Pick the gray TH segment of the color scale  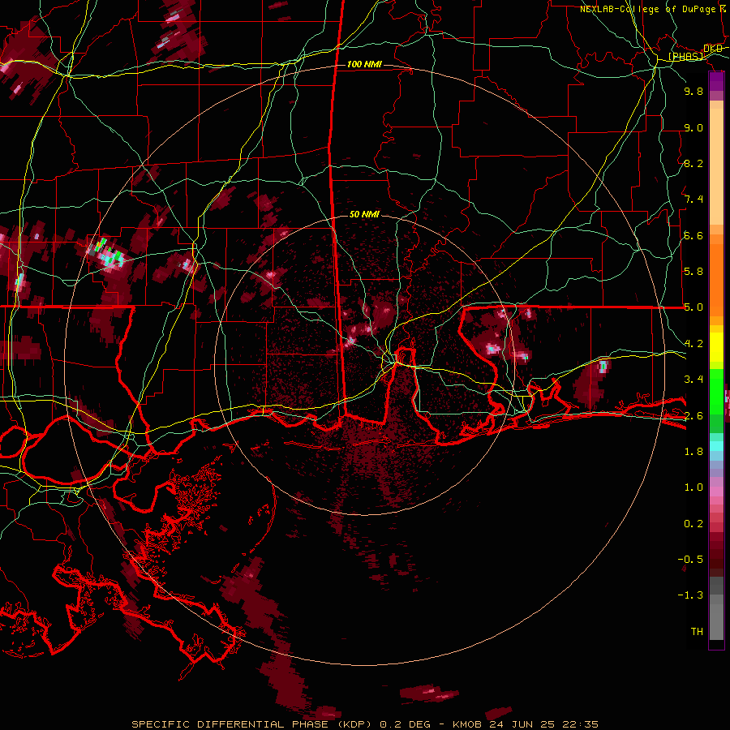[x=716, y=619]
